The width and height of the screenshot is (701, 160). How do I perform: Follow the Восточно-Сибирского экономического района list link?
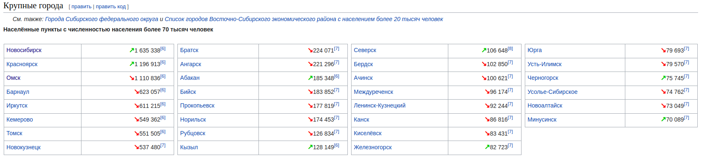click(x=304, y=19)
